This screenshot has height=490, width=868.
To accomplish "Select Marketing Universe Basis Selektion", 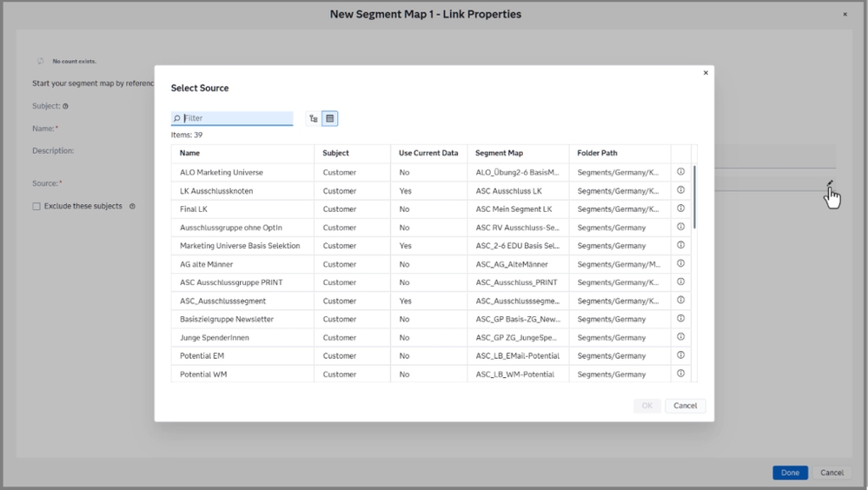I will pyautogui.click(x=431, y=246).
